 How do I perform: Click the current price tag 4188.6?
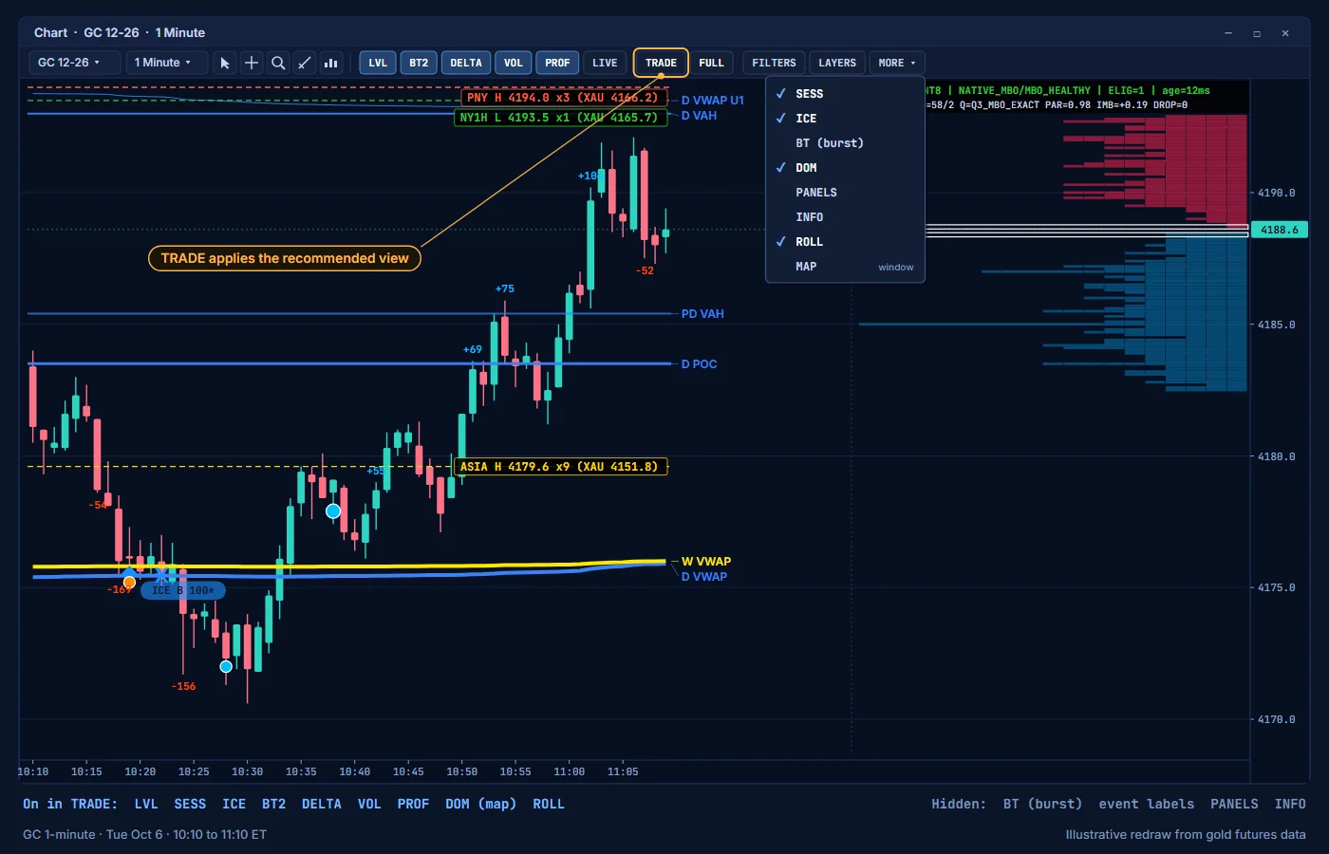point(1280,230)
